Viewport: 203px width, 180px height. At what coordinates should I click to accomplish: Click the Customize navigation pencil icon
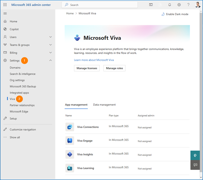click(5, 129)
